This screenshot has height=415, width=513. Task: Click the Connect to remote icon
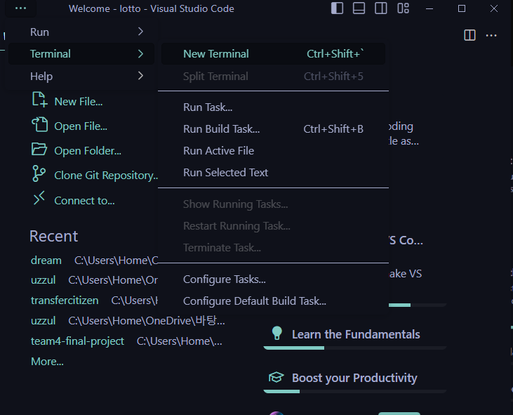39,198
